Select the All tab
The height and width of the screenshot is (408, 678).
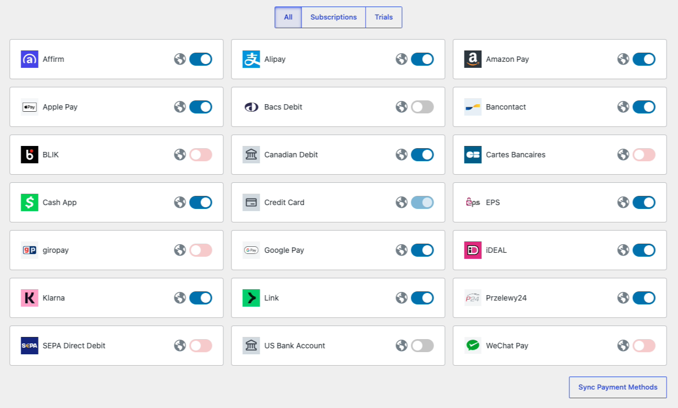pos(288,17)
